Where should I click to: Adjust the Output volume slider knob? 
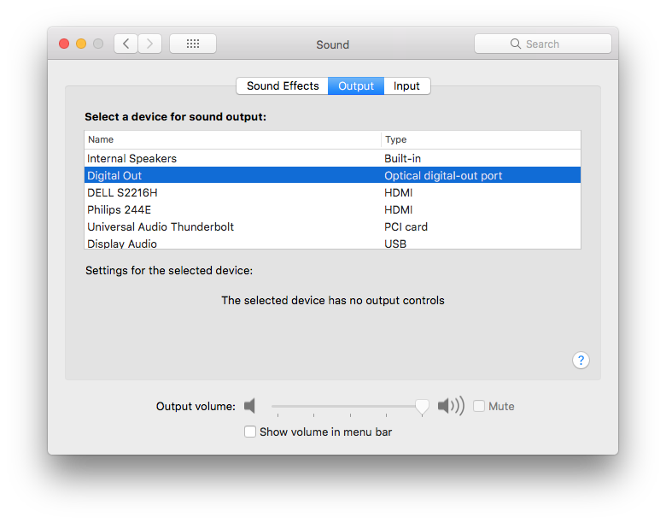click(422, 407)
